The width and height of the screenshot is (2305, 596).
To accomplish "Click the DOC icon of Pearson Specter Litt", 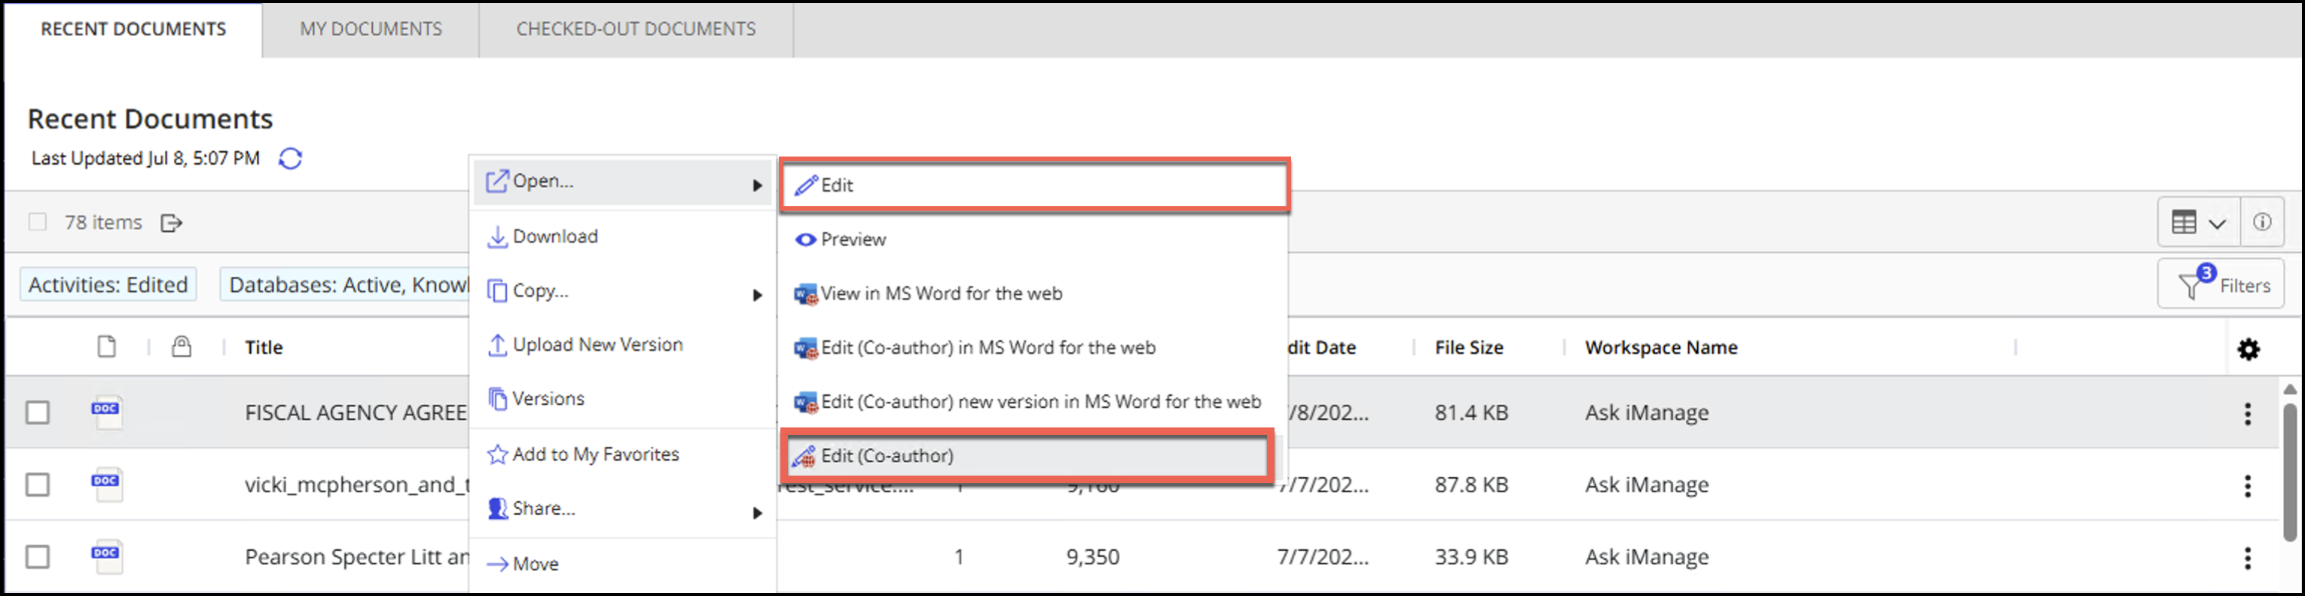I will 105,556.
